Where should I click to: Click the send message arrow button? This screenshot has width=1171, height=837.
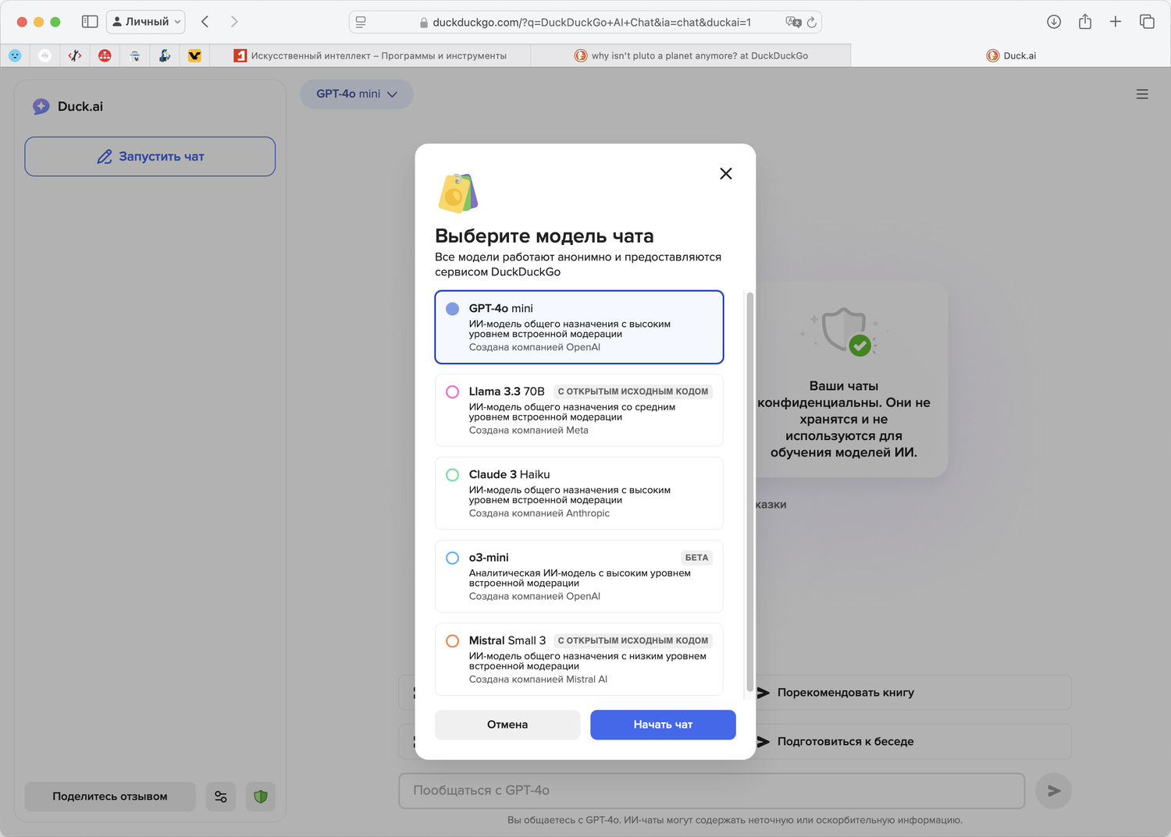pos(1054,791)
